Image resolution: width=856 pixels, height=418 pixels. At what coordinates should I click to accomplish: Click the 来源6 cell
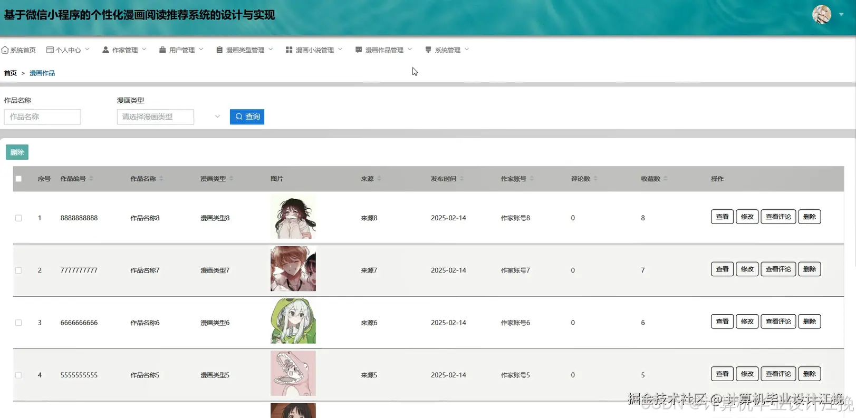point(369,323)
